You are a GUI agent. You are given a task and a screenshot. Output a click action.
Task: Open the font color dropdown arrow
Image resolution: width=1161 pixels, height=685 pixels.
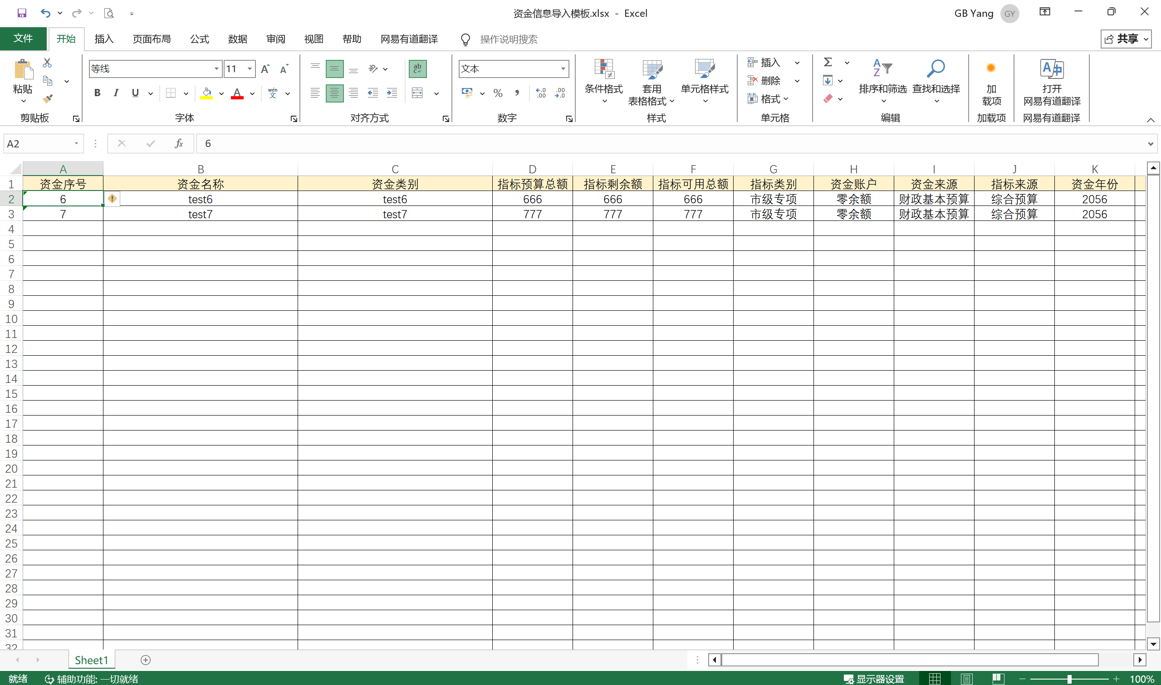coord(253,94)
